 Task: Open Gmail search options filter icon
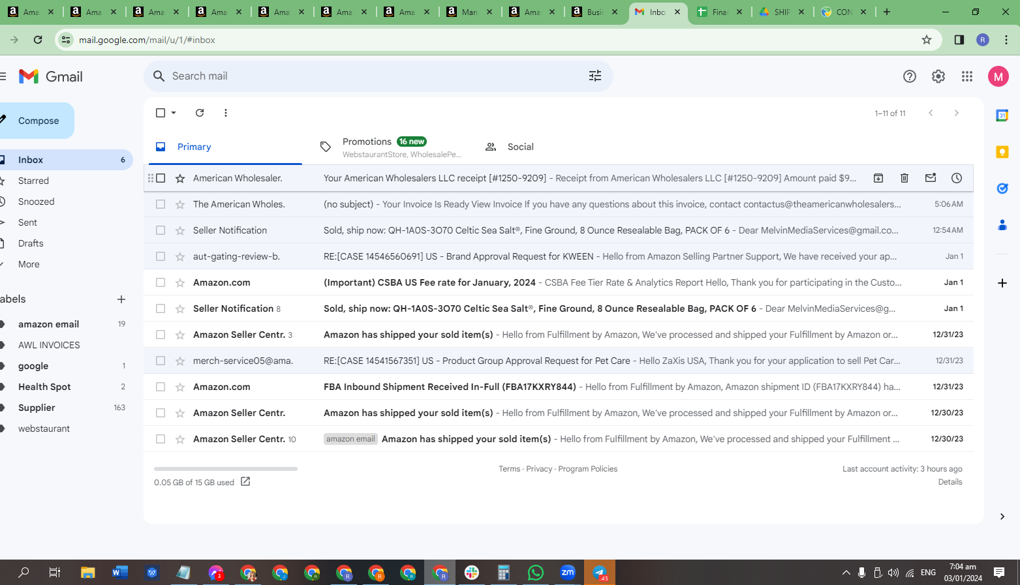595,76
